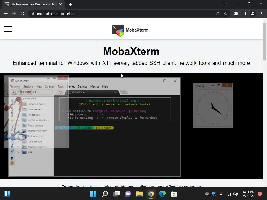Open network settings from the tray icon
267x200 pixels.
point(229,194)
